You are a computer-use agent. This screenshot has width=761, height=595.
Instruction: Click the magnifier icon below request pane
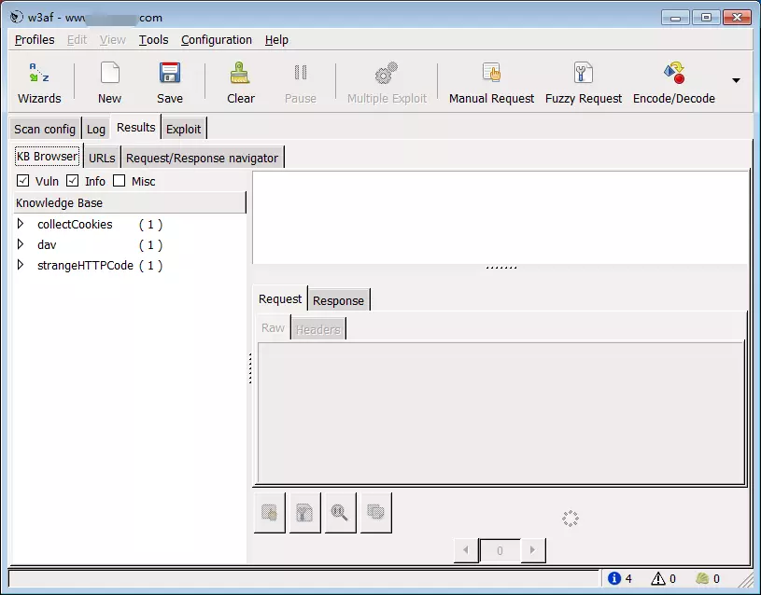[340, 513]
